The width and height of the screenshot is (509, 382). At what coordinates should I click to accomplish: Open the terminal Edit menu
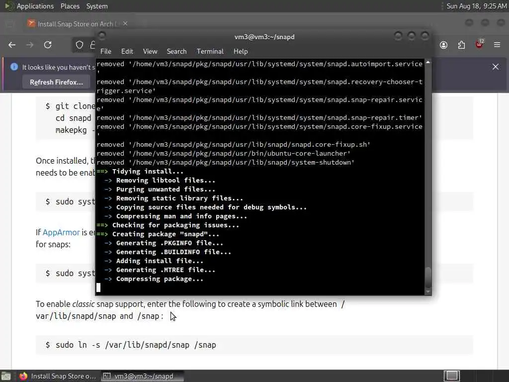pyautogui.click(x=127, y=51)
